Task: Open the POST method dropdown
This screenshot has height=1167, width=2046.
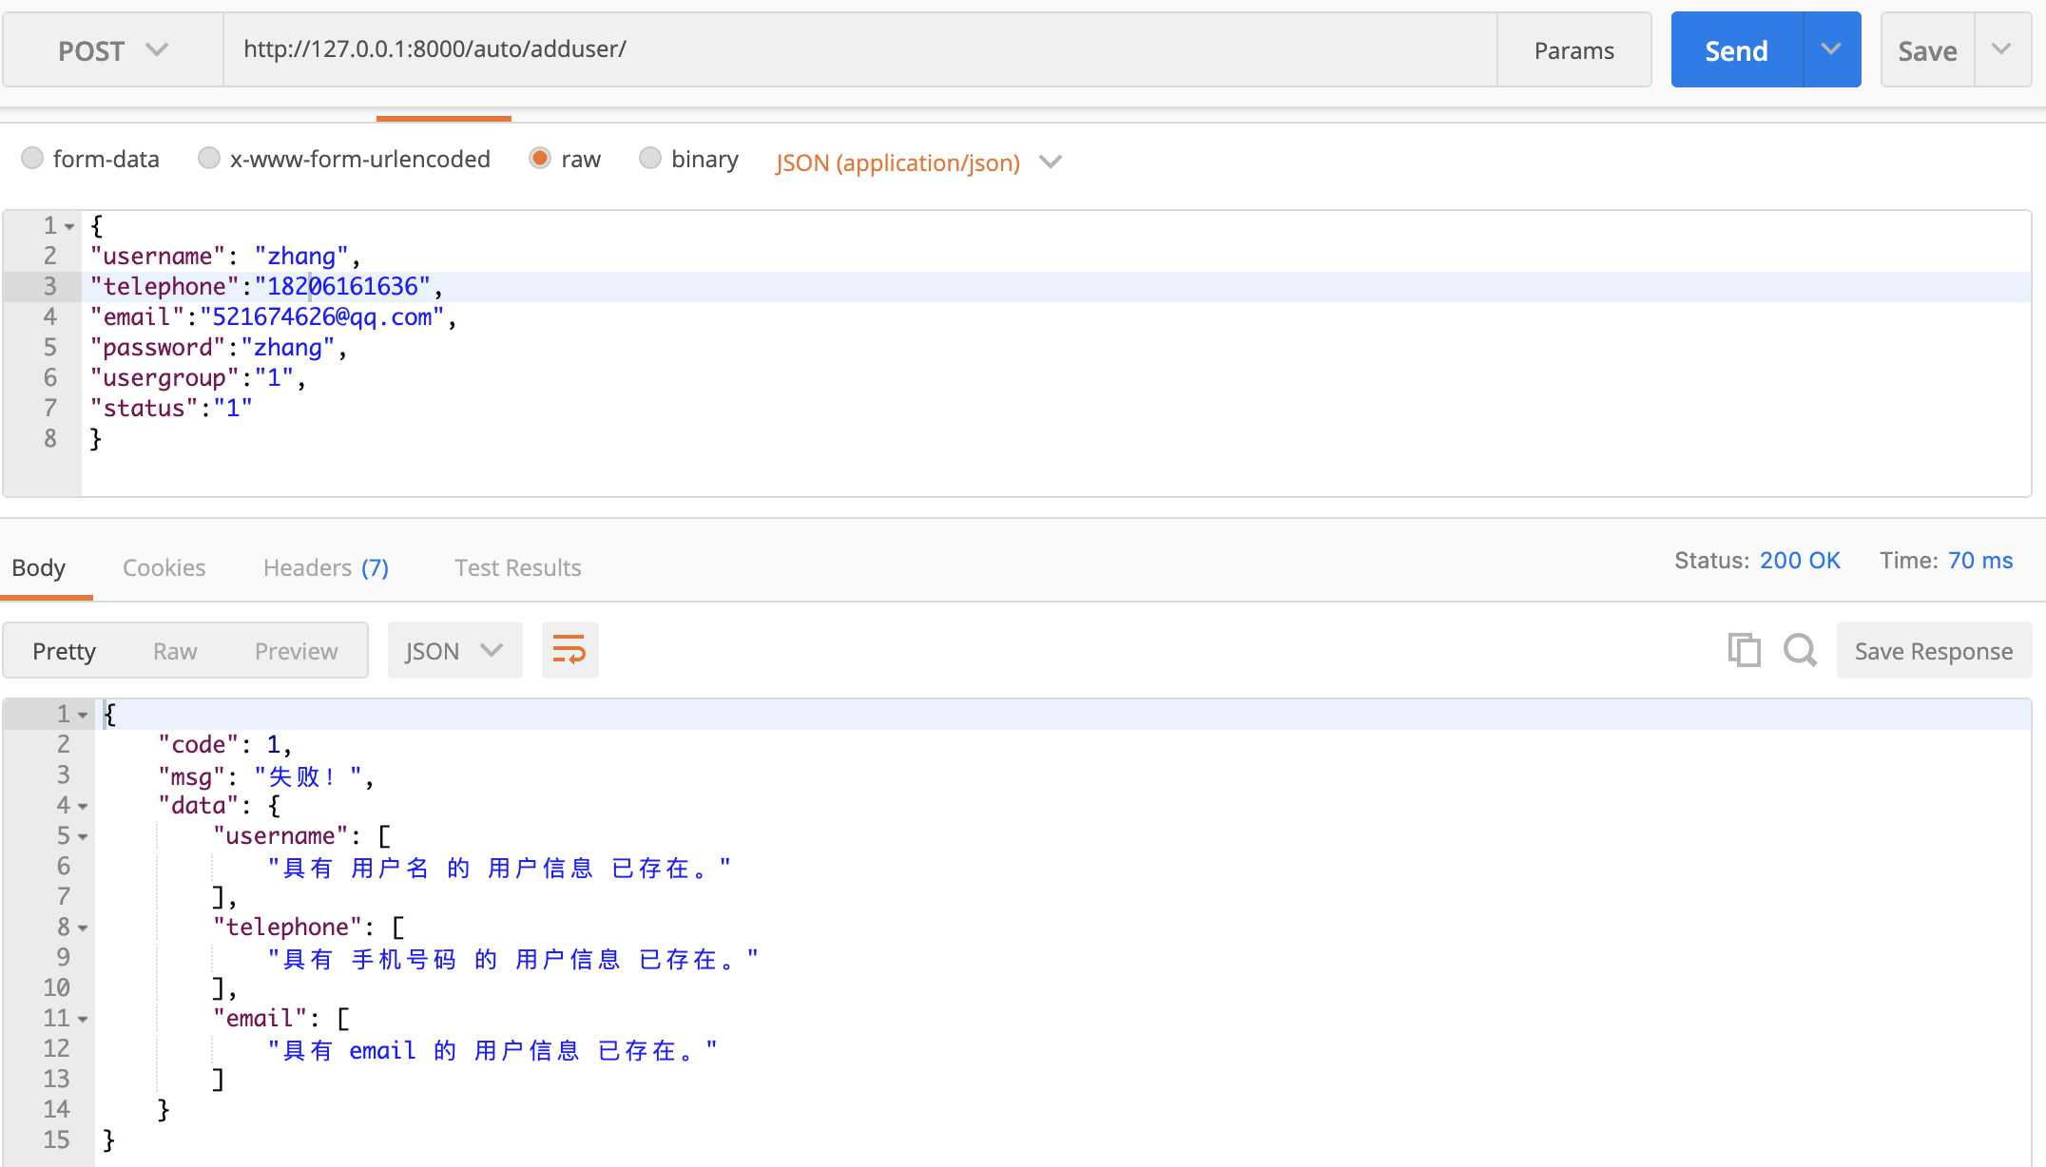Action: click(x=113, y=50)
